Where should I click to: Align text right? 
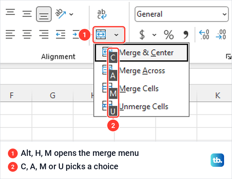pyautogui.click(x=44, y=34)
